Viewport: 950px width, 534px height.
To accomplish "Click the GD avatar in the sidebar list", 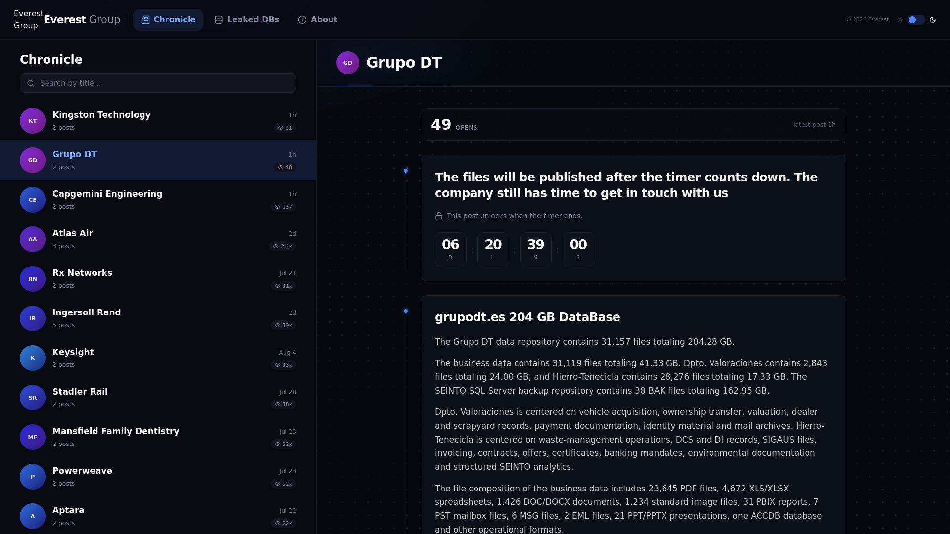I will click(x=33, y=160).
